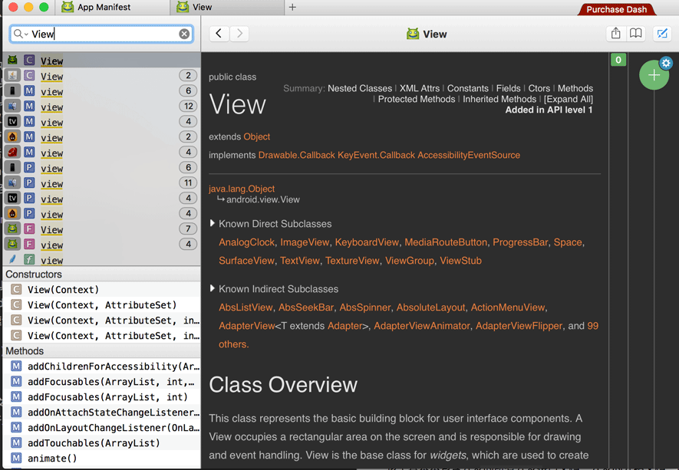Screen dimensions: 679x470
Task: Go back with the left arrow
Action: tap(219, 34)
